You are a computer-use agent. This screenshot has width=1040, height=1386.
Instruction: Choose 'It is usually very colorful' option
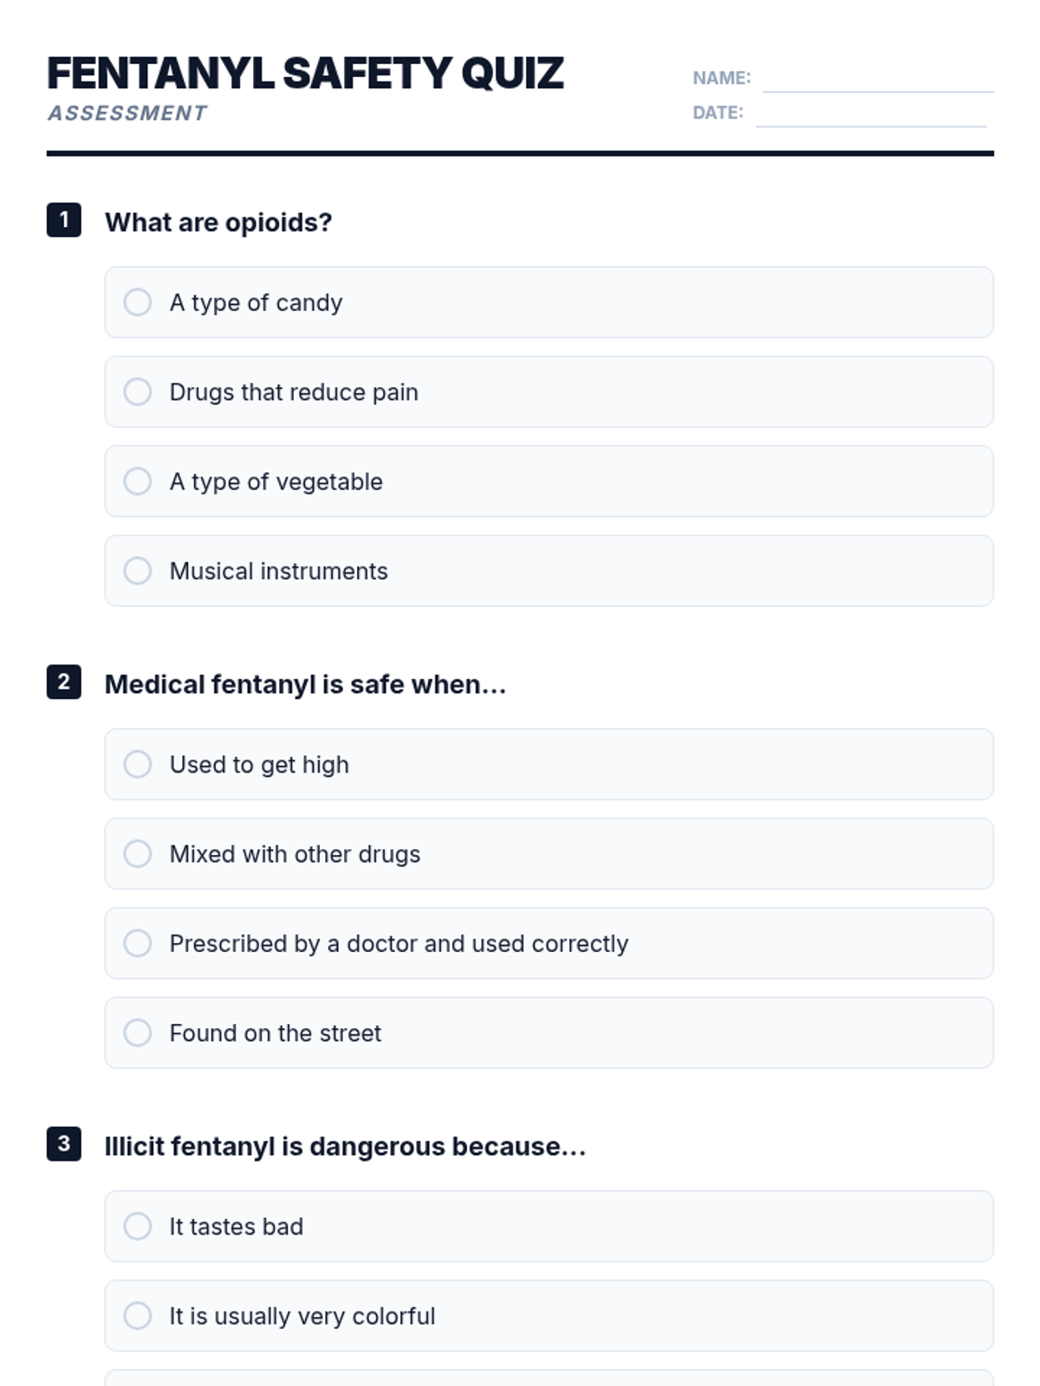138,1316
